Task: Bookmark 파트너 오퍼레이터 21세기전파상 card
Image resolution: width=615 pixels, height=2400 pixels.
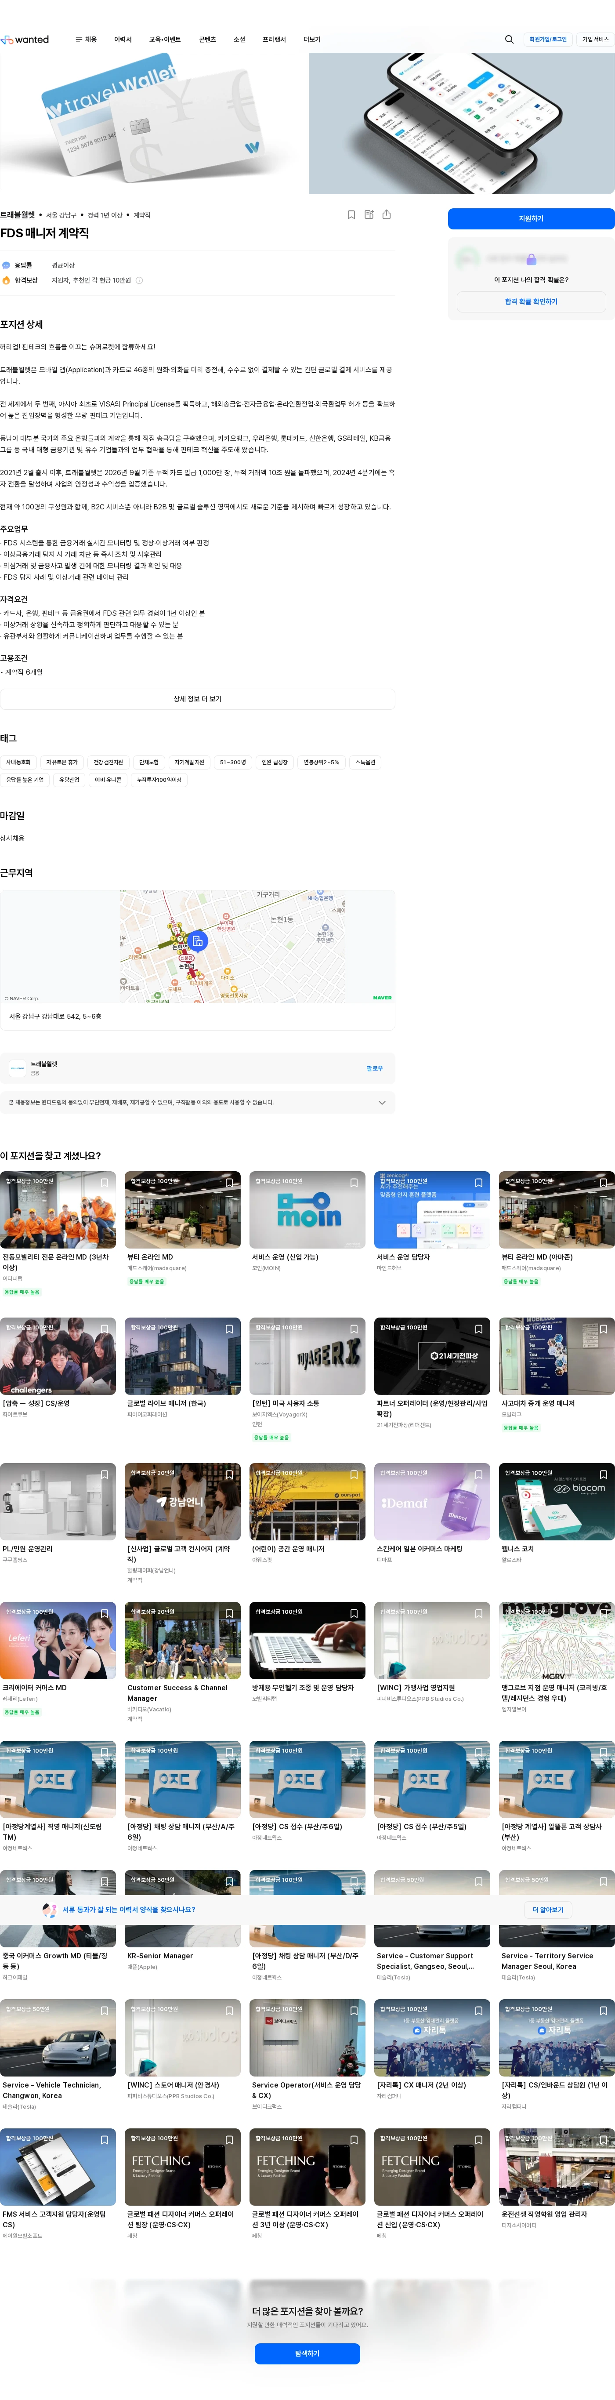Action: pos(479,1329)
